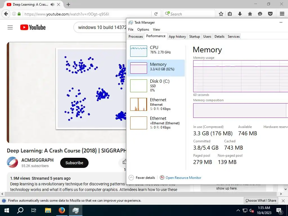The width and height of the screenshot is (288, 216).
Task: Mute the Deep Learning tab audio
Action: pos(52,4)
